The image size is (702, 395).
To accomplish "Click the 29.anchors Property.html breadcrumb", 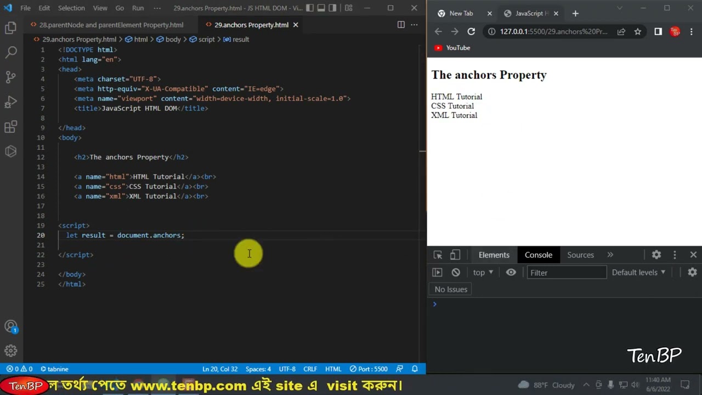I will 75,39.
